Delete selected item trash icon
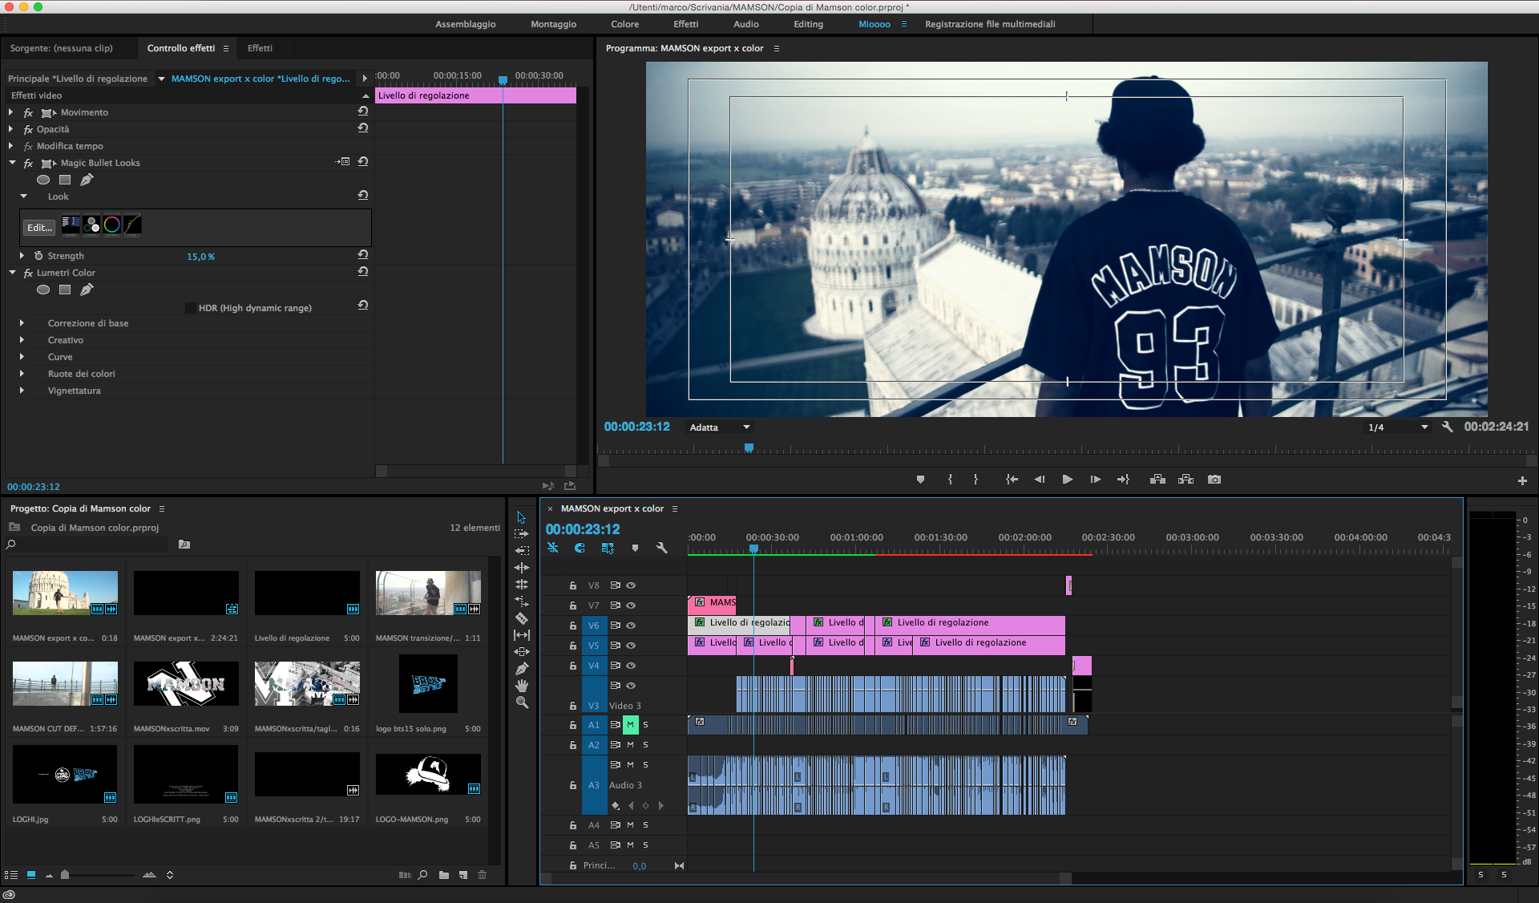This screenshot has width=1539, height=903. click(483, 875)
